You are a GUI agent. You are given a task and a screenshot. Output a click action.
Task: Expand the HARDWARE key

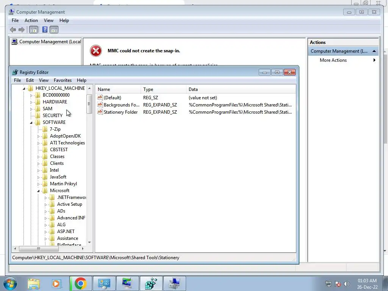pyautogui.click(x=31, y=102)
